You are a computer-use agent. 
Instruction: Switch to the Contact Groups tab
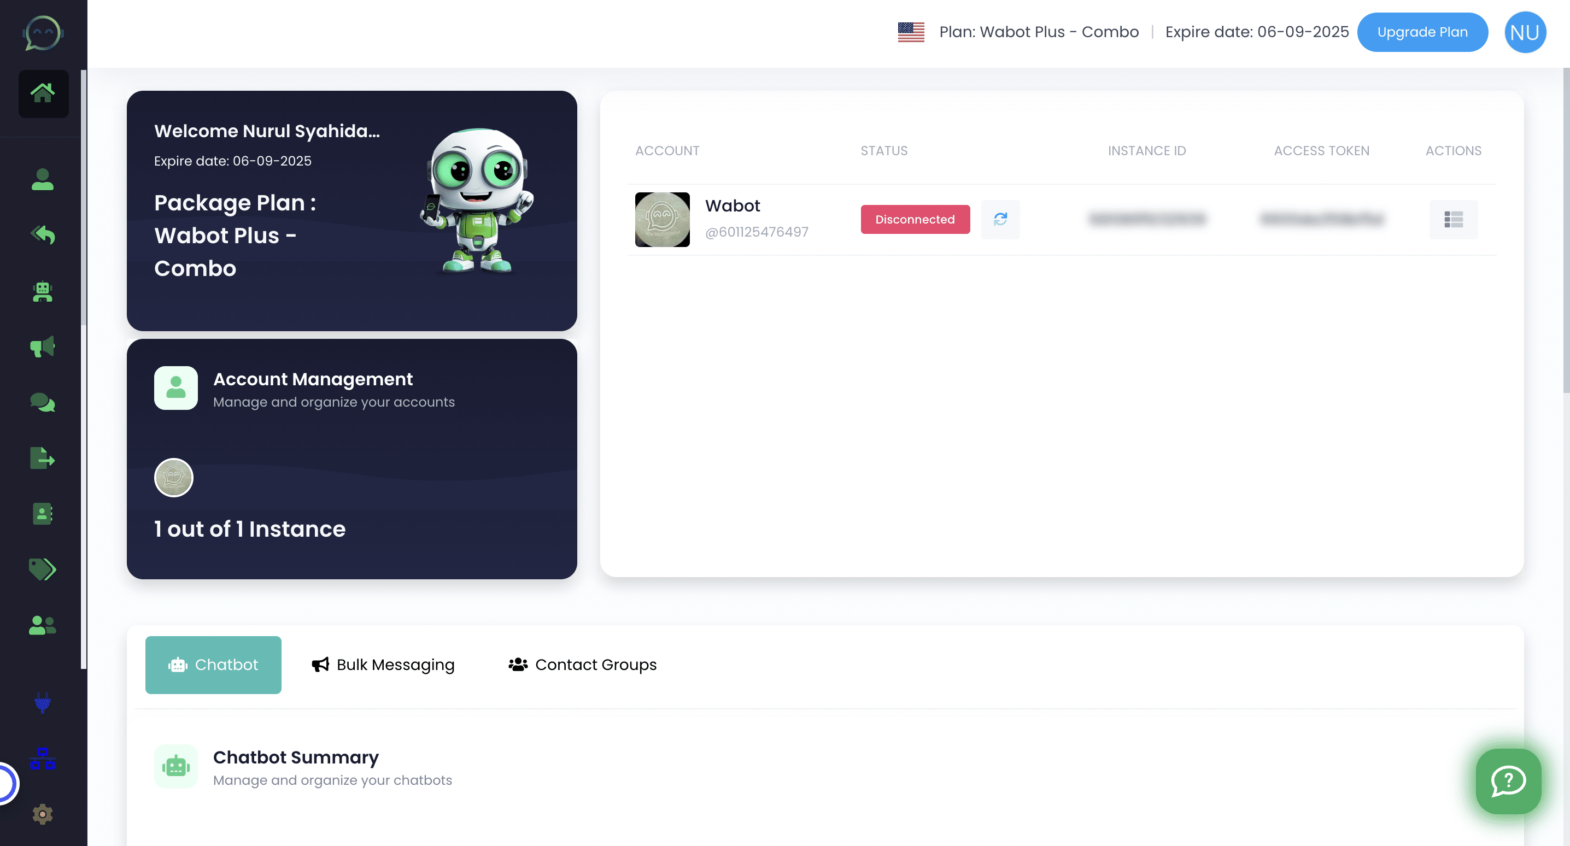click(583, 665)
